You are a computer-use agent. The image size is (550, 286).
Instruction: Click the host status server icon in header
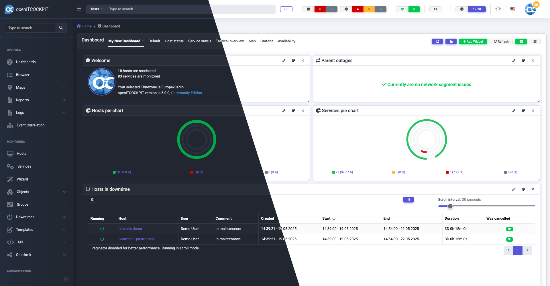pyautogui.click(x=308, y=9)
